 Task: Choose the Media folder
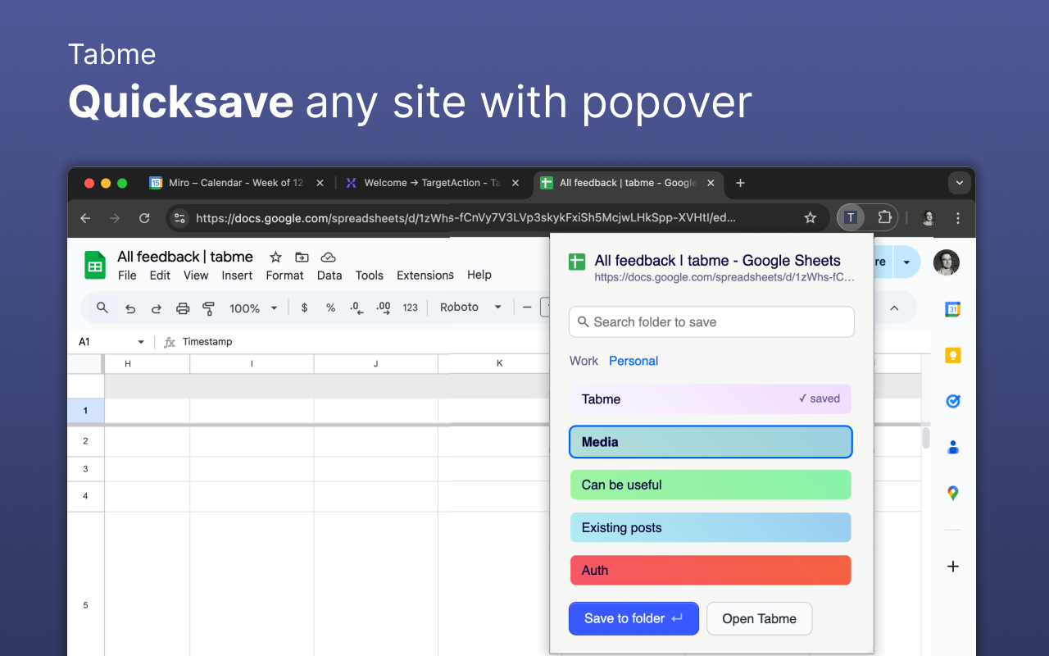coord(711,442)
